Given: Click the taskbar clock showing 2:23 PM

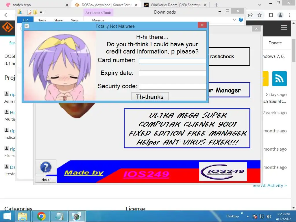Looking at the screenshot, I should [283, 216].
